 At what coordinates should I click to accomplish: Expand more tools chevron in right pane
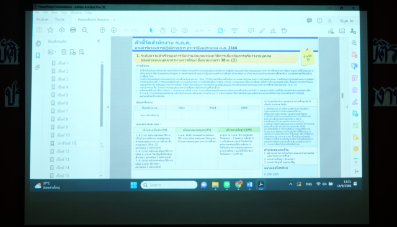356,162
